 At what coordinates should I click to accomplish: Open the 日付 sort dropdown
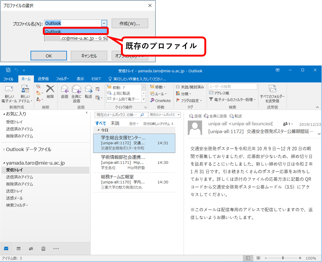point(134,124)
